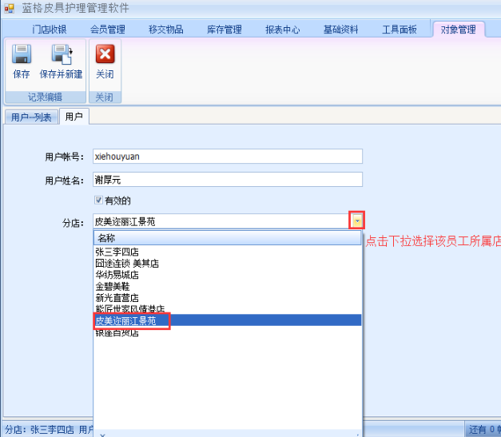Screen dimensions: 501x437
Task: Open the 报表中心 tab
Action: 283,30
